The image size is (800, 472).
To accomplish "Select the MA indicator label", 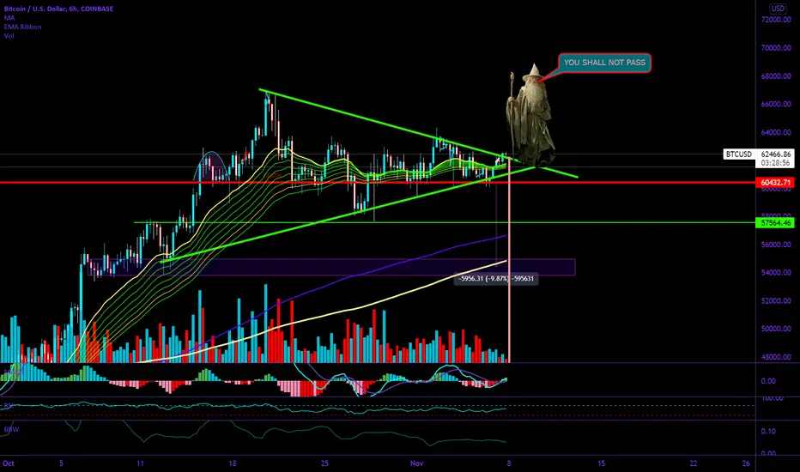I will 9,18.
